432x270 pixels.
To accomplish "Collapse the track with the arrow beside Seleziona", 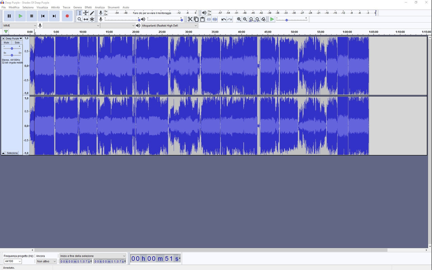I will click(3, 153).
